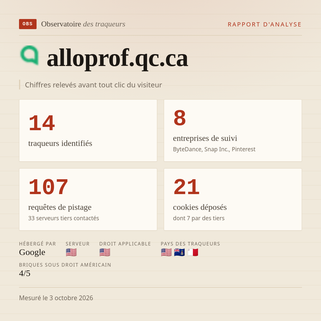
Task: Click the green alloprof speech-bubble favicon
Action: [x=29, y=55]
